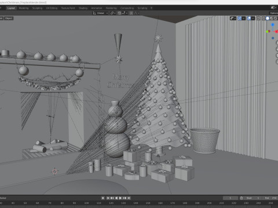Select solid viewport shading
The image size is (278, 208).
(268, 18)
